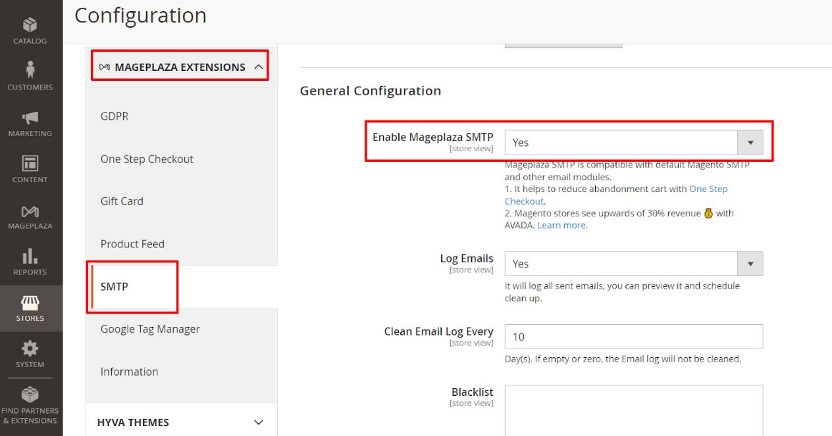Follow the One Step Checkout link
832x436 pixels.
pos(616,195)
